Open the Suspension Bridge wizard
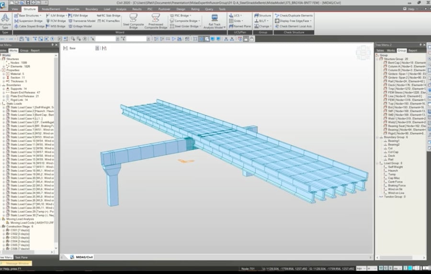 [x=28, y=21]
